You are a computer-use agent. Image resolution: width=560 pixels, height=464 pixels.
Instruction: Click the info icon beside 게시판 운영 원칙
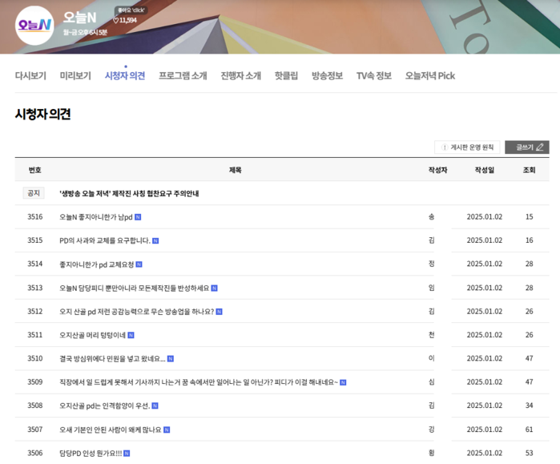445,147
